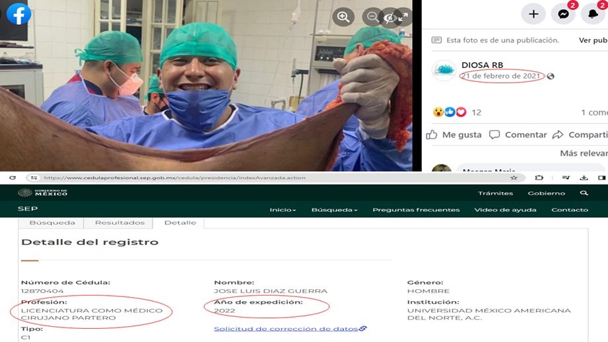Viewport: 608px width, 342px height.
Task: Switch to the Resultados tab
Action: 119,222
